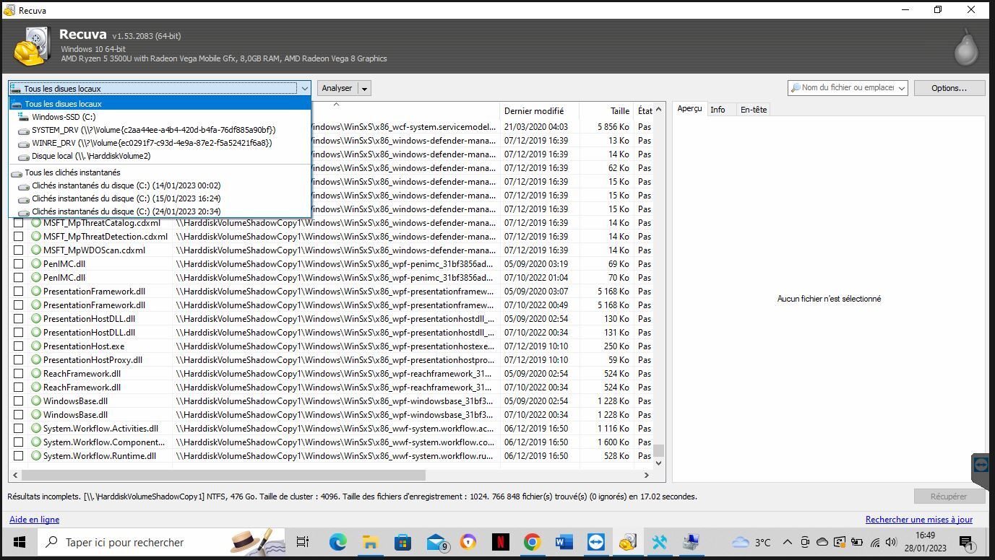The height and width of the screenshot is (560, 995).
Task: Open the Aide en ligne link
Action: 35,520
